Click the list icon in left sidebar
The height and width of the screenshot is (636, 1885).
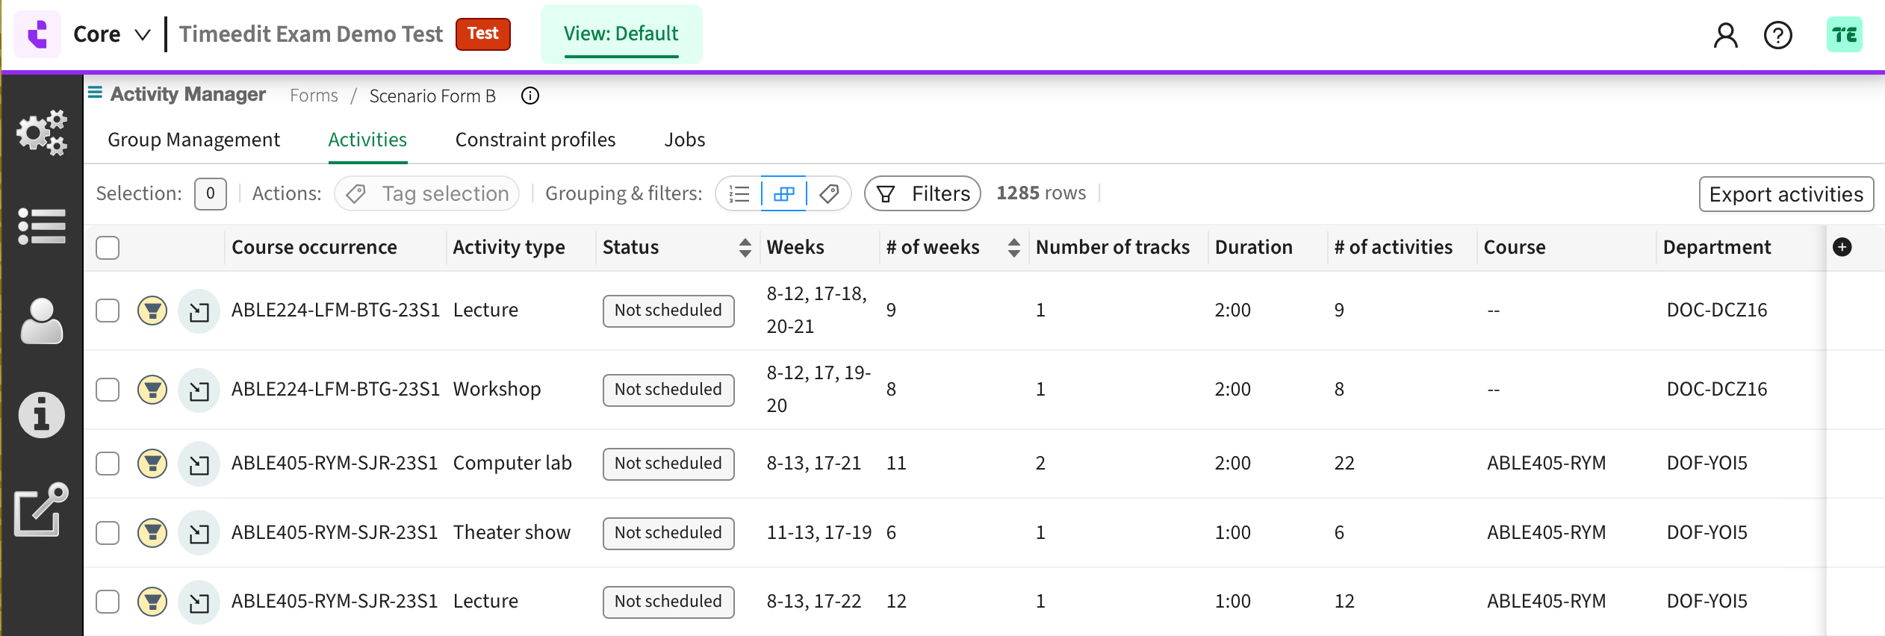42,226
